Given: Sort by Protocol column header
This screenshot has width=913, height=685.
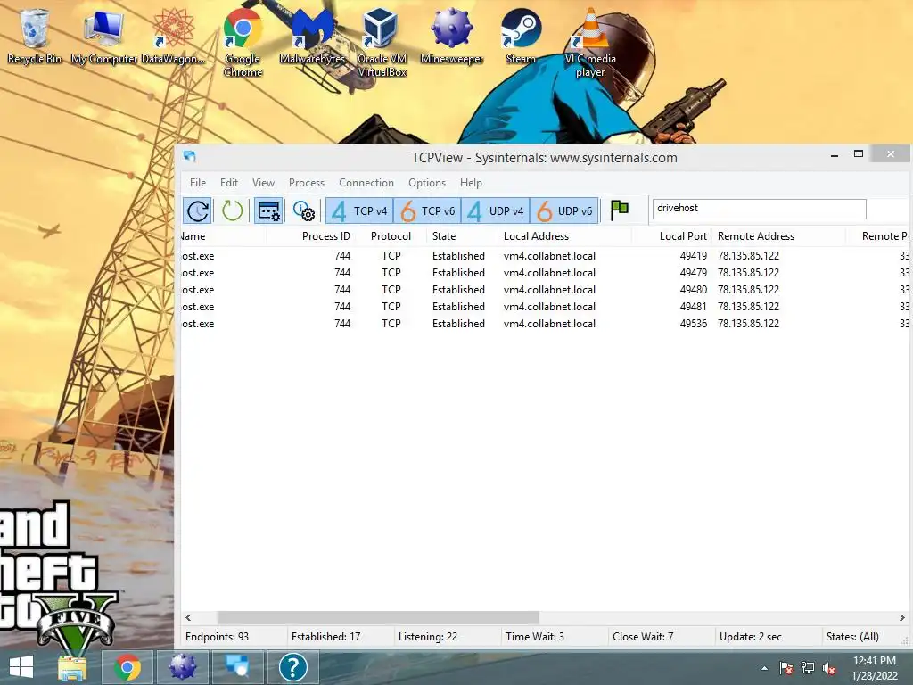Looking at the screenshot, I should coord(391,235).
